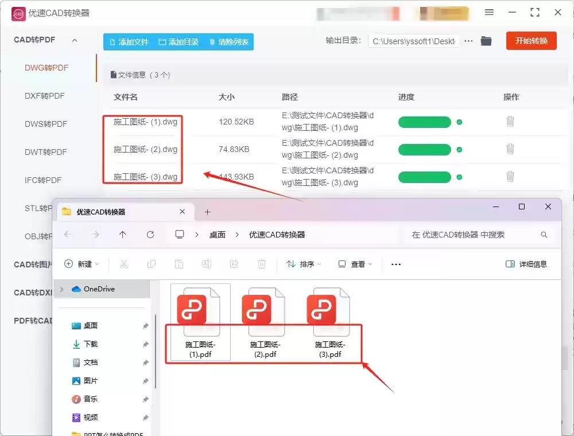Click the cut icon in Explorer toolbar
Viewport: 574px width, 436px height.
[124, 263]
